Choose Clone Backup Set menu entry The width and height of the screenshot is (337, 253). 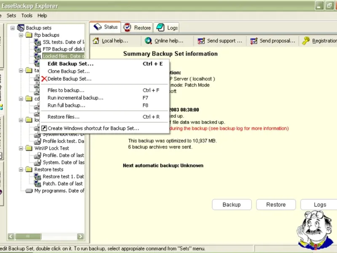[105, 71]
